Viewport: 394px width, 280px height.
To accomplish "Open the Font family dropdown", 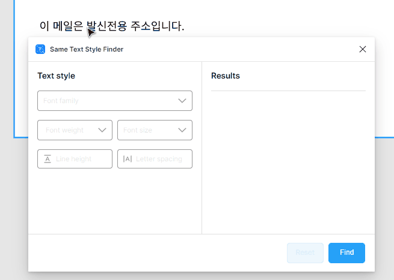I will (115, 101).
